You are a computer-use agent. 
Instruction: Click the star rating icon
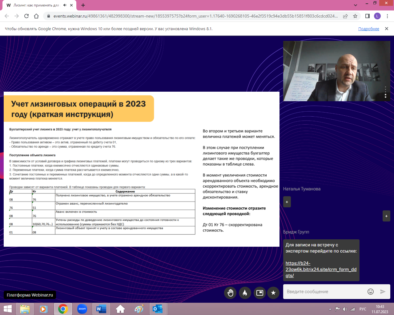click(273, 293)
